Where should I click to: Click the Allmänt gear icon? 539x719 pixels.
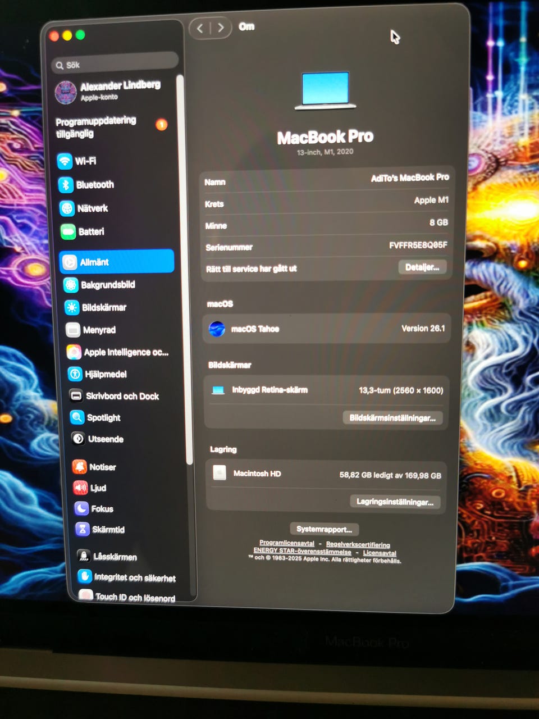(x=70, y=262)
